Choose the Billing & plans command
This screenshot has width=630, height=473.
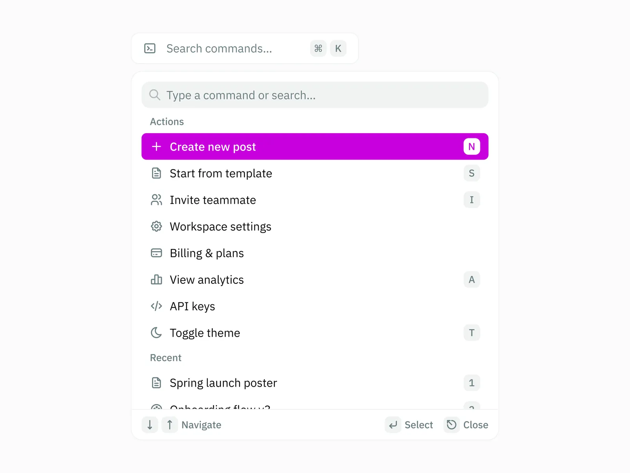[x=207, y=253]
